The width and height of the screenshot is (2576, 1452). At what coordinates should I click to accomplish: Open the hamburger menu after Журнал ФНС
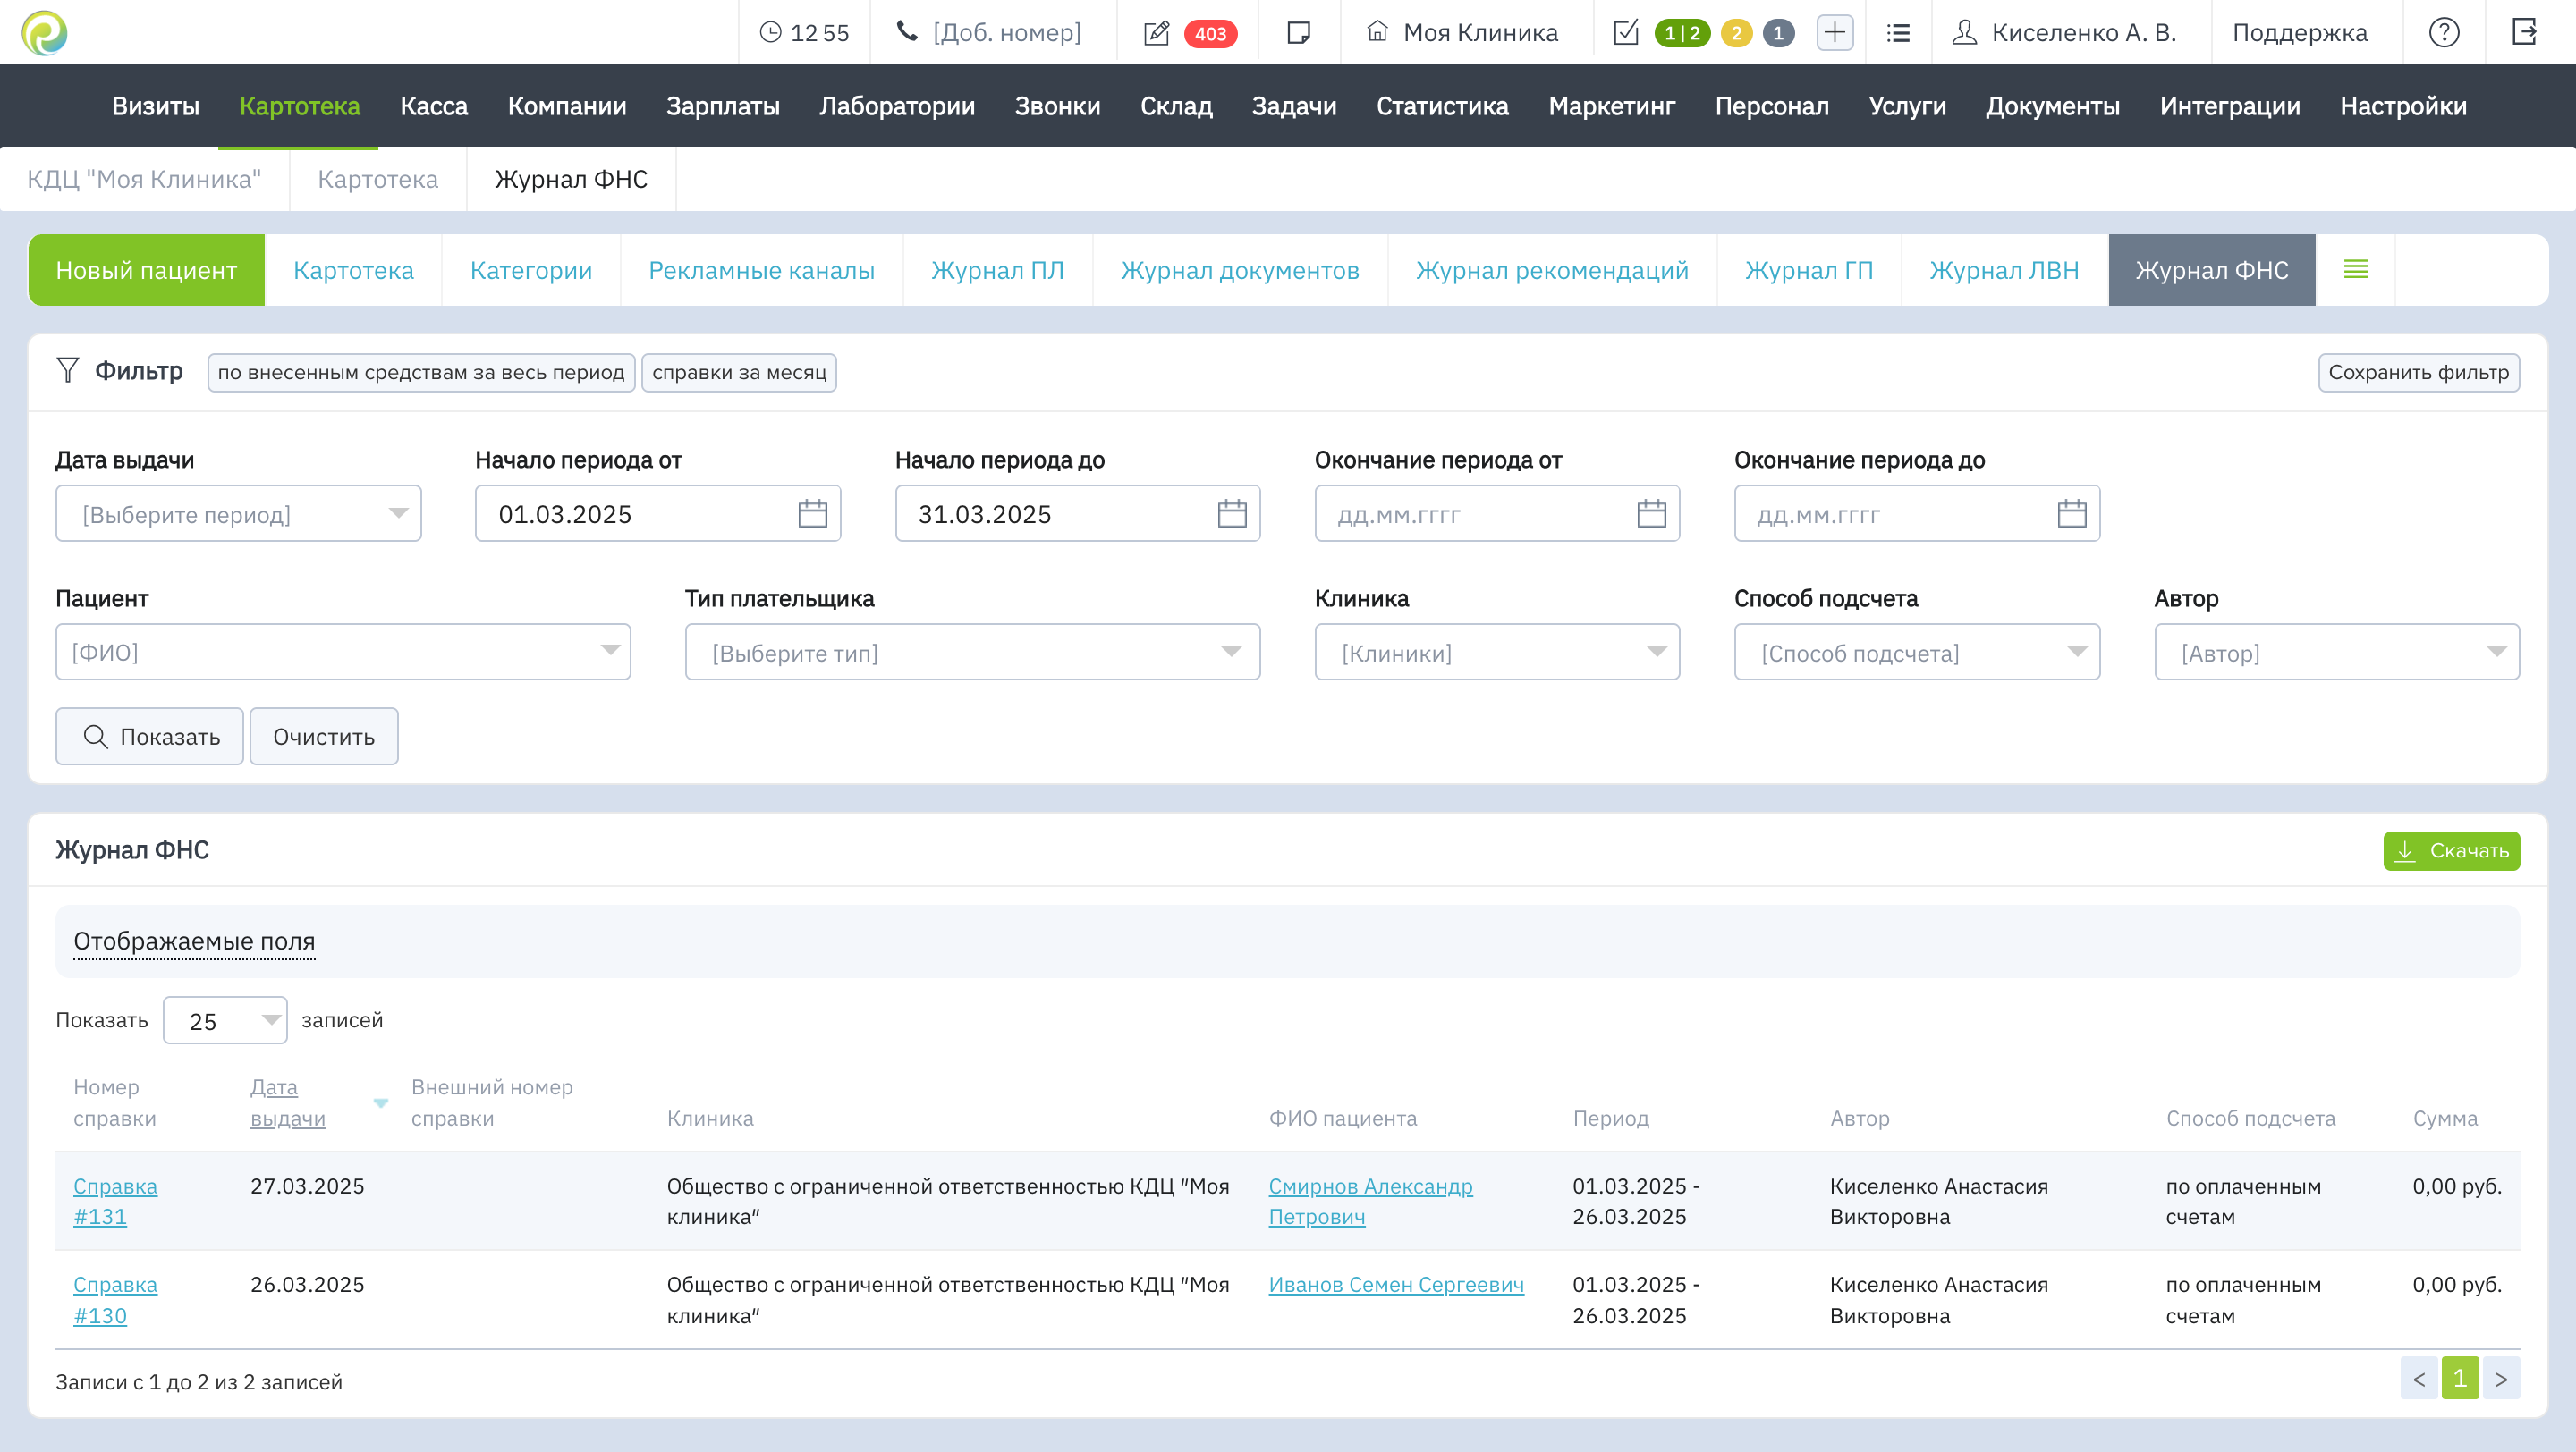coord(2355,270)
